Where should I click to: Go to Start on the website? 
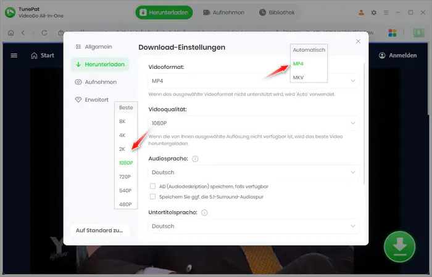(43, 55)
